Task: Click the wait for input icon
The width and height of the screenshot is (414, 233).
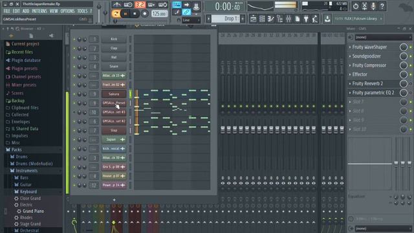Action: click(128, 5)
